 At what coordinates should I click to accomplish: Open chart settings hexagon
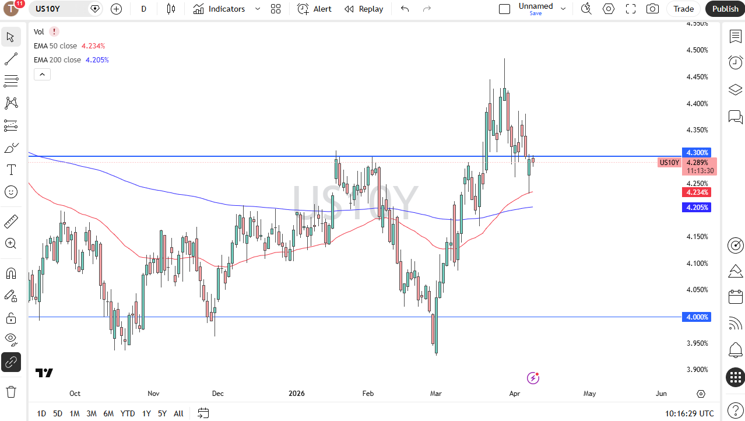point(609,9)
